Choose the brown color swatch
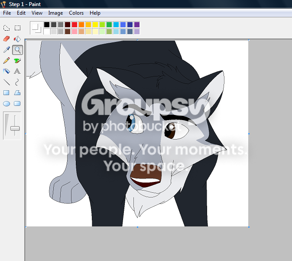 (x=68, y=32)
